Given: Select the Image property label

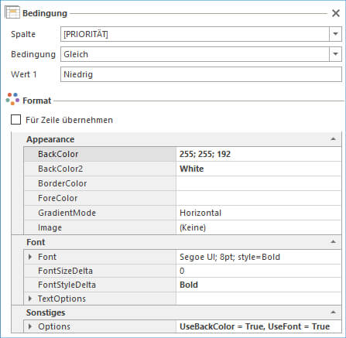Looking at the screenshot, I should (50, 227).
